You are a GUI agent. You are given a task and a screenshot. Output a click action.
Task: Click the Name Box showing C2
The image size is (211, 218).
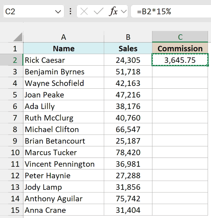pyautogui.click(x=34, y=11)
